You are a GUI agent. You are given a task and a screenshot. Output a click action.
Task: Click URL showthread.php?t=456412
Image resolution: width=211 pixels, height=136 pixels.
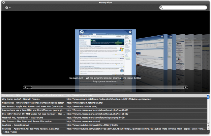pos(98,114)
